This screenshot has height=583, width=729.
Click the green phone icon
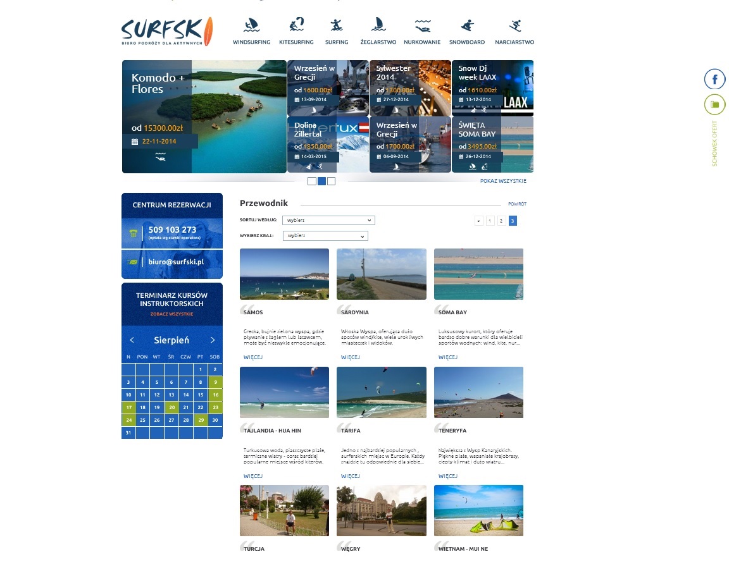pos(133,233)
